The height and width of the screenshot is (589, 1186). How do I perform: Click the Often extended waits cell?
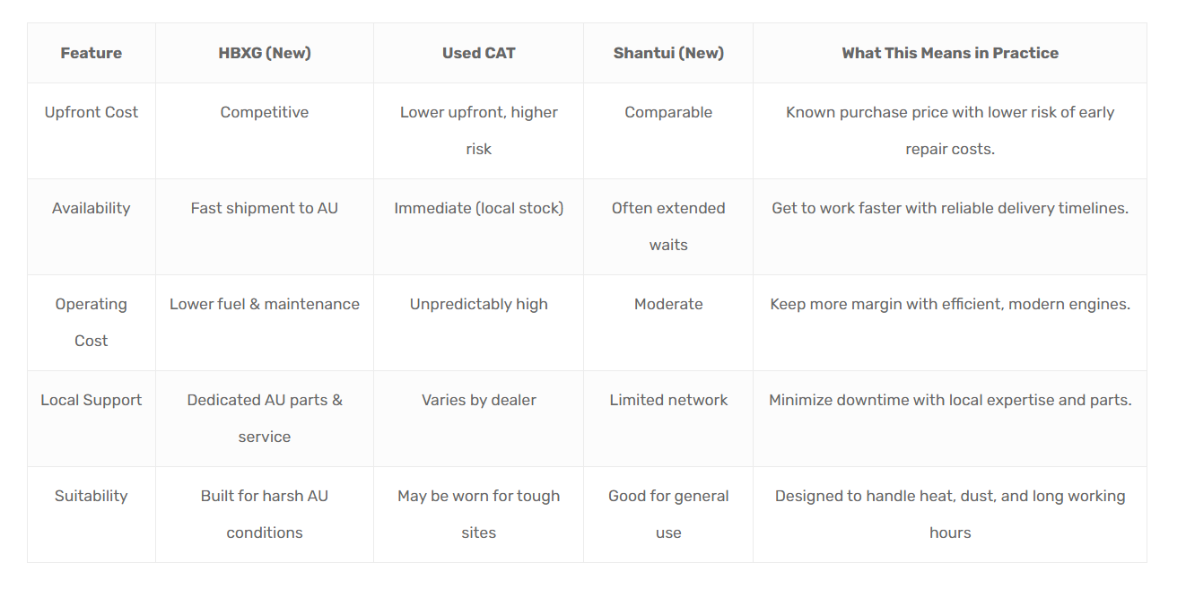coord(668,226)
